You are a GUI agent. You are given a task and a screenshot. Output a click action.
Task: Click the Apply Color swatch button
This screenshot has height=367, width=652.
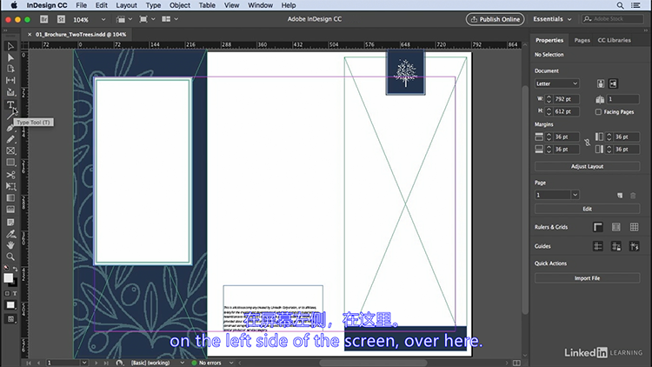10,305
